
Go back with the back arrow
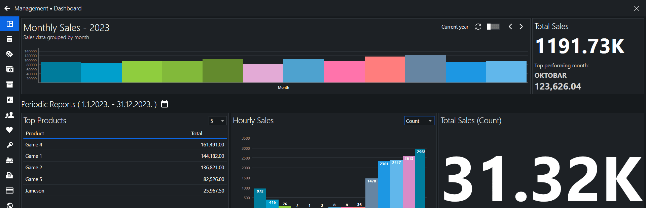(7, 8)
